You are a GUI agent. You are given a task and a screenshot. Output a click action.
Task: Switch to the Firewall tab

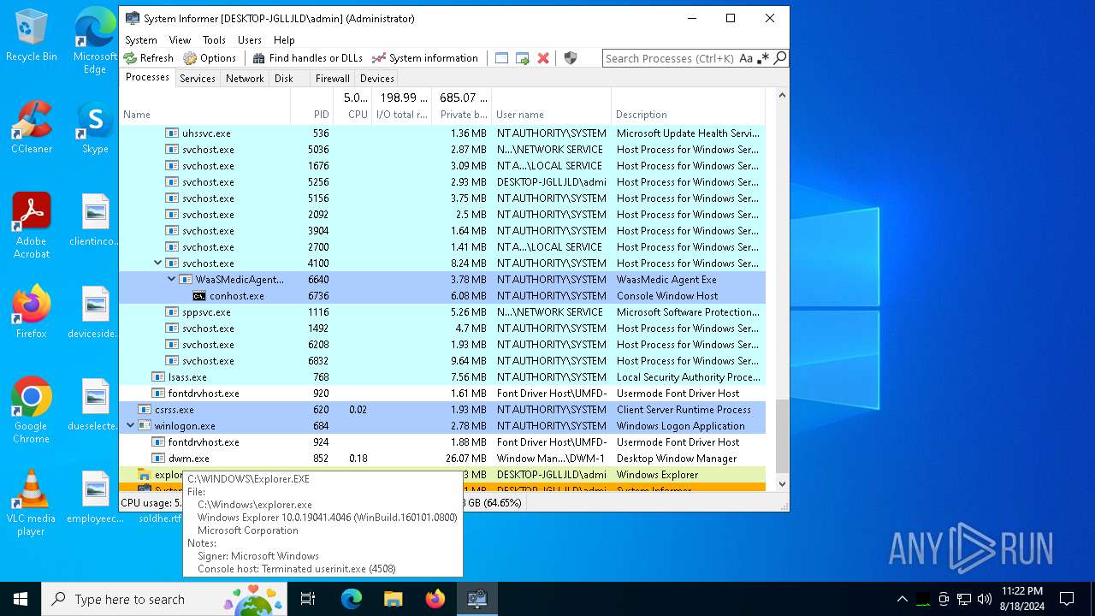332,78
